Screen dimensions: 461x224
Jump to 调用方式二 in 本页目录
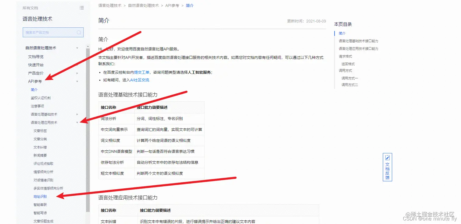pos(349,85)
